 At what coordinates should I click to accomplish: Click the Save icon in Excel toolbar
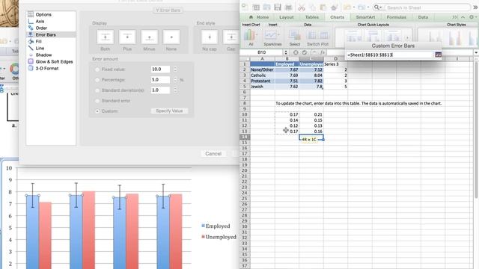[278, 7]
